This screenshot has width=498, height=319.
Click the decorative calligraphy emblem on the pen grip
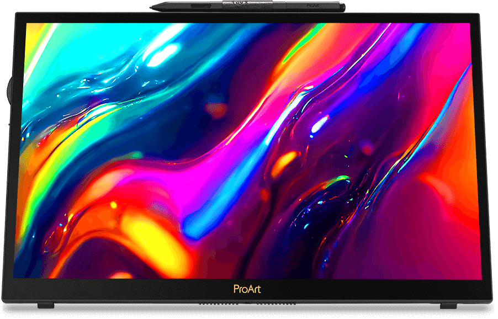239,4
